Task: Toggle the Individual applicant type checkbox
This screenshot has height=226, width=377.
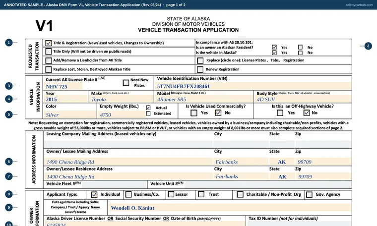Action: (94, 194)
